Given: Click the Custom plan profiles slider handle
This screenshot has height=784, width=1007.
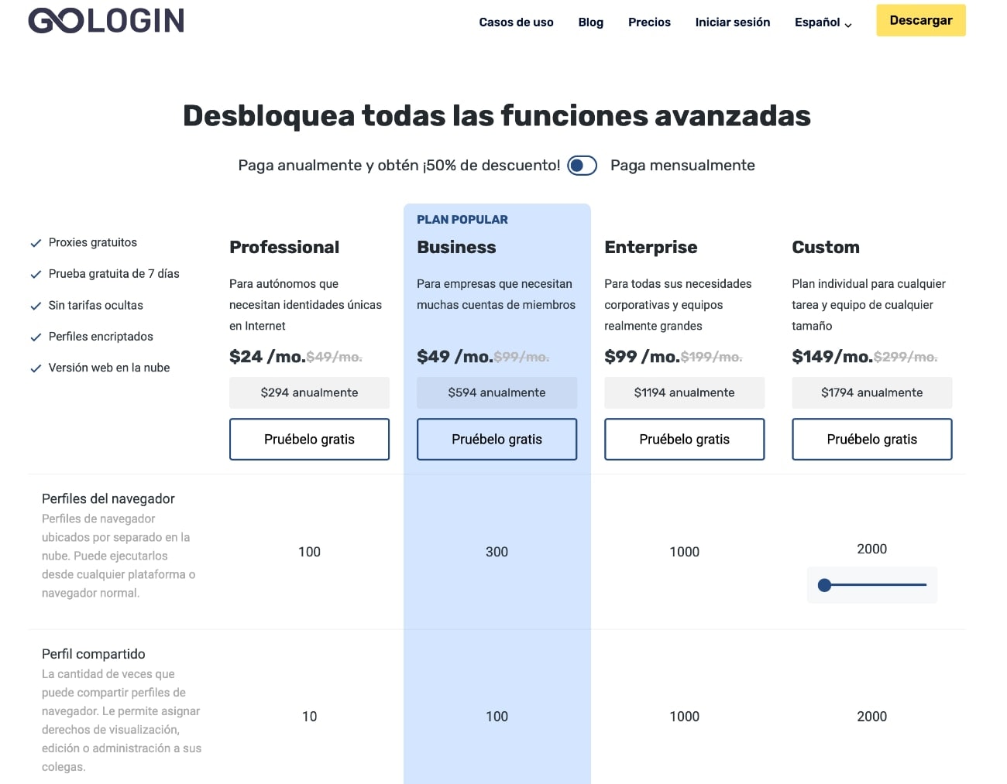Looking at the screenshot, I should coord(824,585).
